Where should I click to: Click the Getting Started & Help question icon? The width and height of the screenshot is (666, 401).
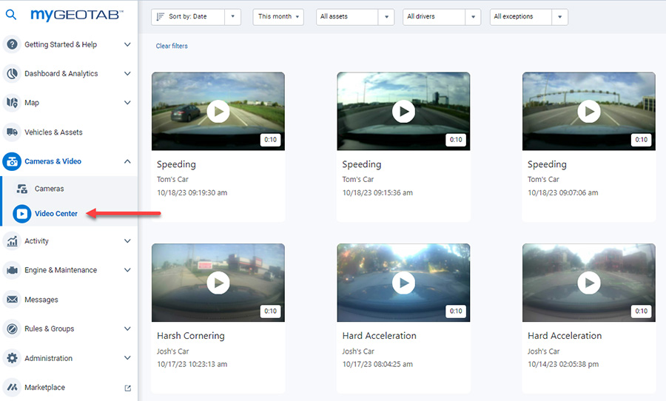coord(12,44)
